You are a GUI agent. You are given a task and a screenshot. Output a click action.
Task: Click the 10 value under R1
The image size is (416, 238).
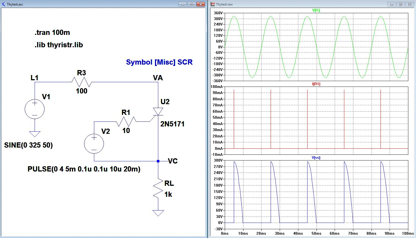126,131
